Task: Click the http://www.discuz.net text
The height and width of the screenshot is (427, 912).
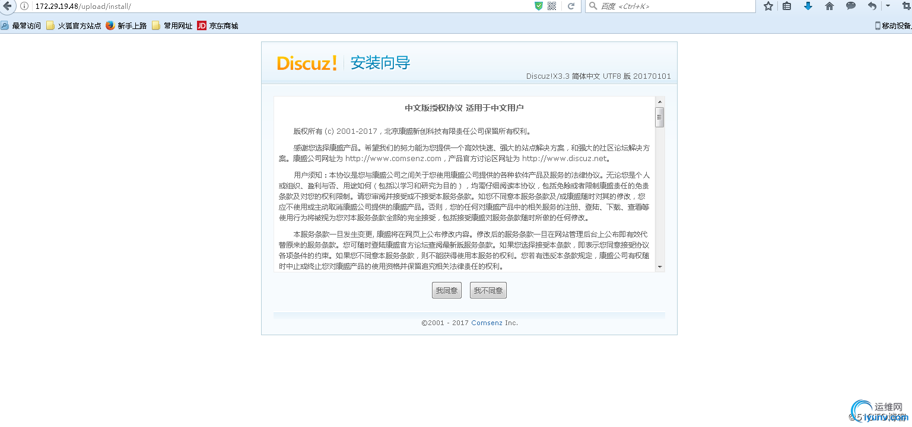Action: tap(564, 159)
